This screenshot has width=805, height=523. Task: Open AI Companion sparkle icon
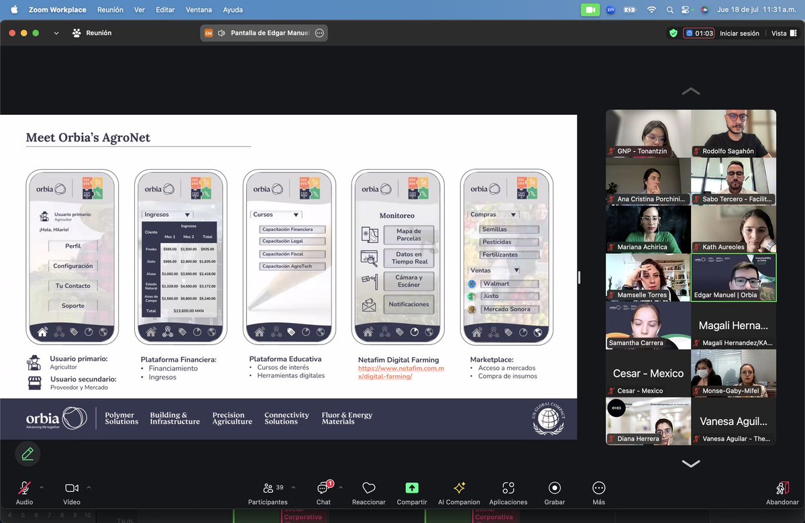459,493
